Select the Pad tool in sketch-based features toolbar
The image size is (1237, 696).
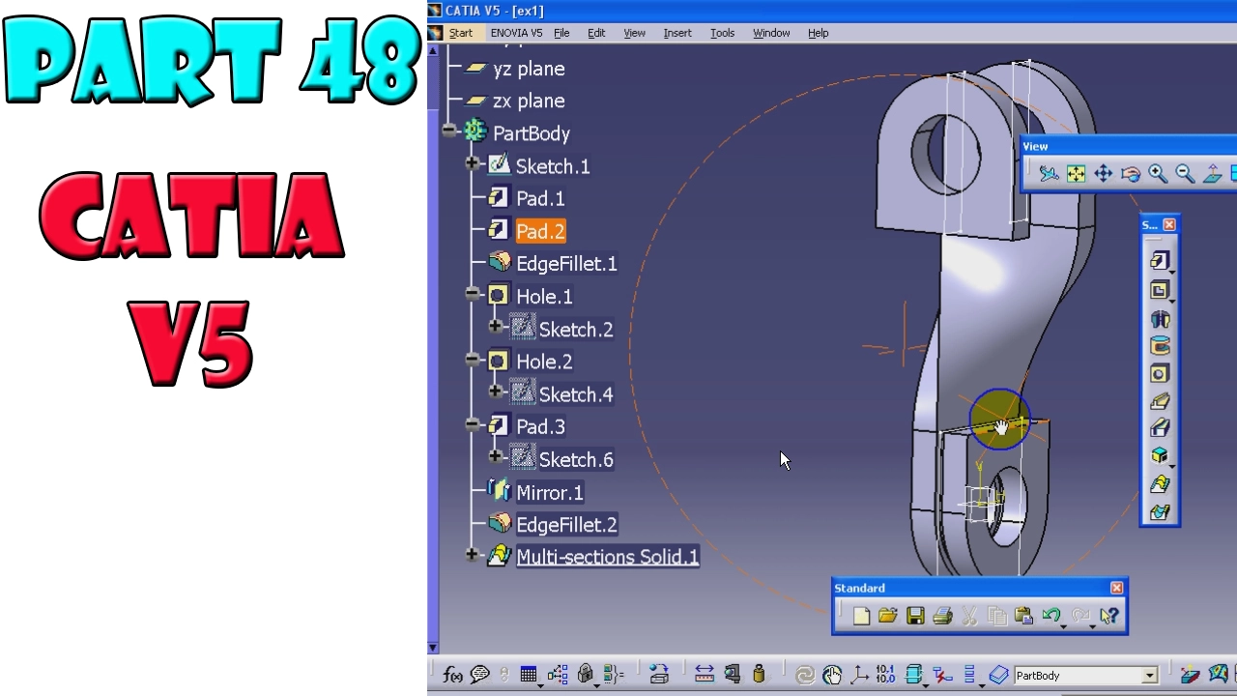(1160, 260)
